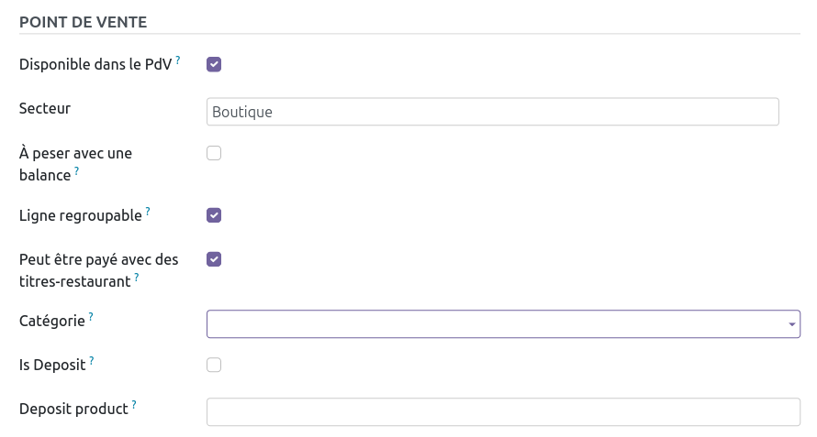Click the Deposit product label text

point(73,409)
